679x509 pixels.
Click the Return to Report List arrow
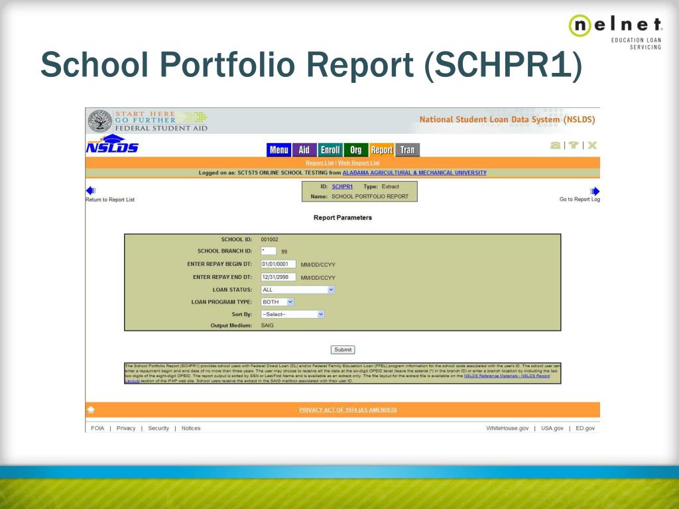tap(90, 190)
